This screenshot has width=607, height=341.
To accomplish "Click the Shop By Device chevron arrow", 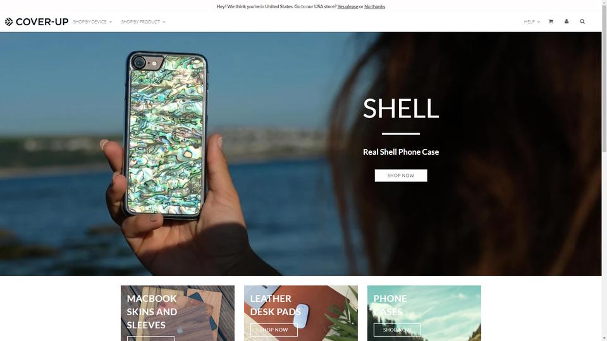I will [x=110, y=22].
